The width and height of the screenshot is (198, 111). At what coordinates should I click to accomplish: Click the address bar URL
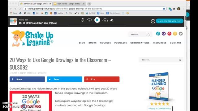pos(65,9)
